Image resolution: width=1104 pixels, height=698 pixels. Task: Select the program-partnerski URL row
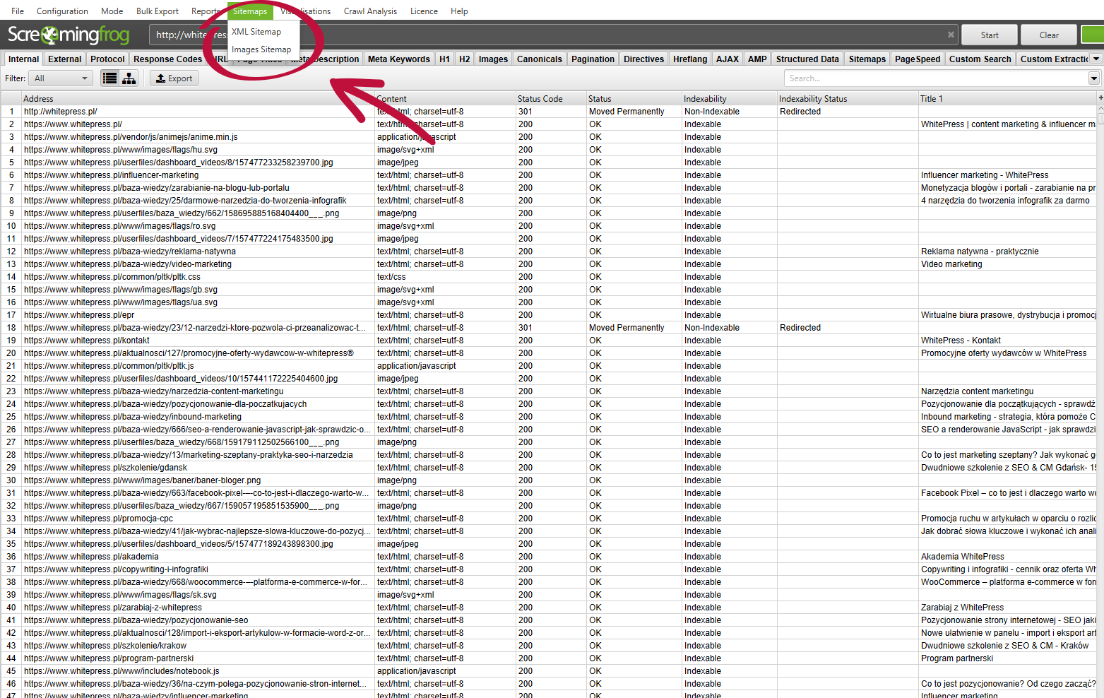coord(109,658)
